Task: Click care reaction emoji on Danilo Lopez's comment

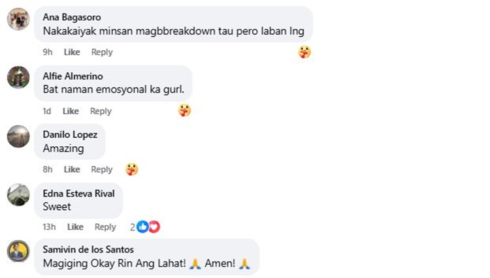Action: point(132,170)
